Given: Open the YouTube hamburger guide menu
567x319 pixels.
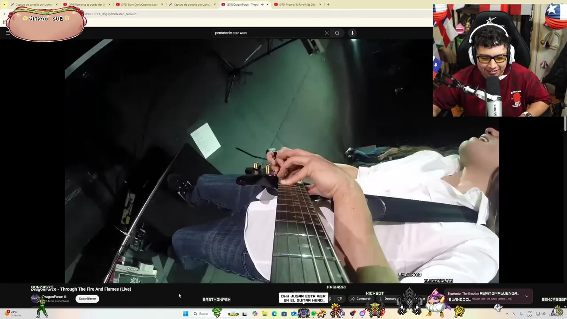Looking at the screenshot, I should (x=8, y=33).
